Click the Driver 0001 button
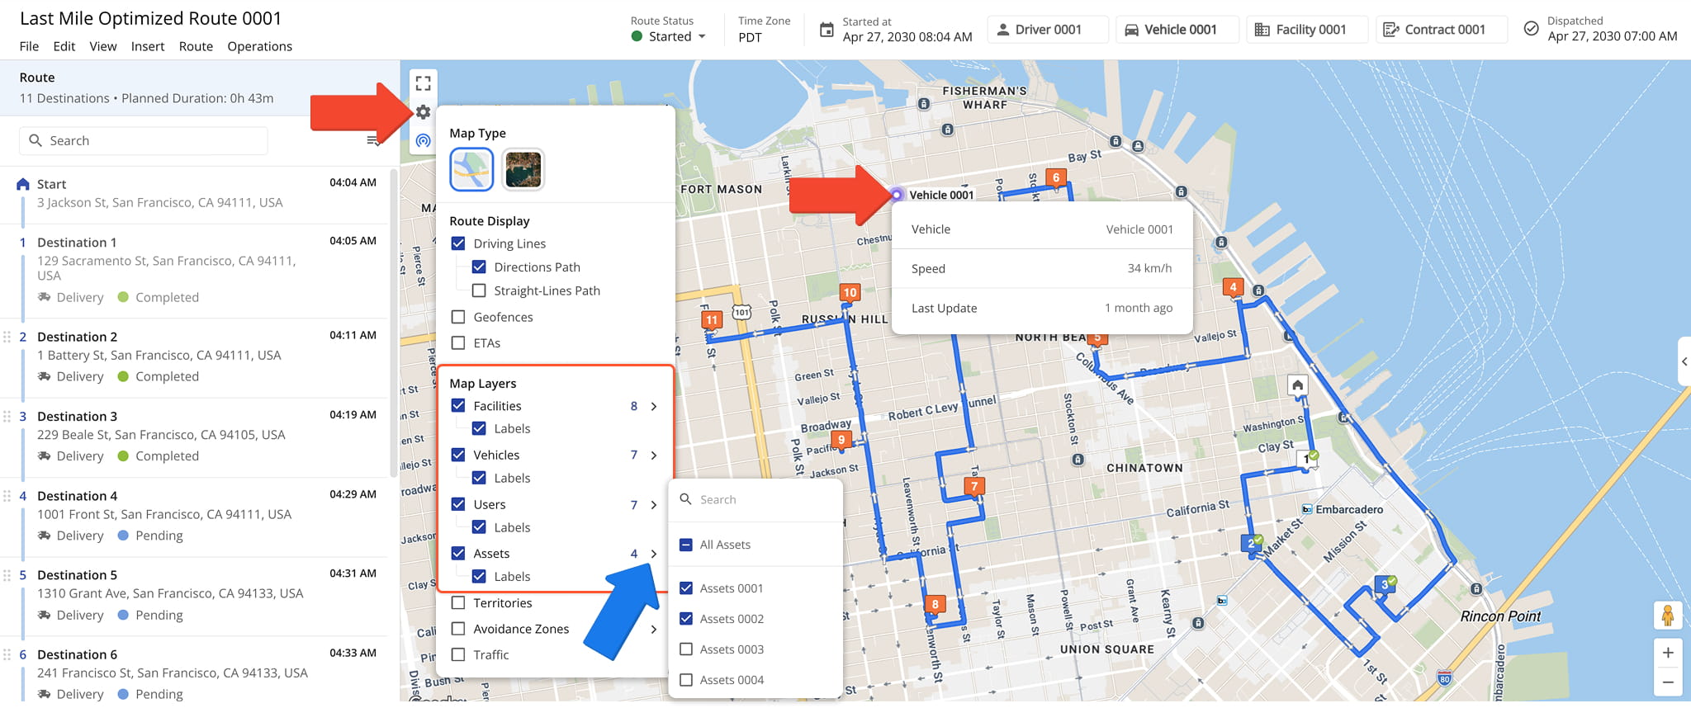The image size is (1691, 708). tap(1047, 30)
